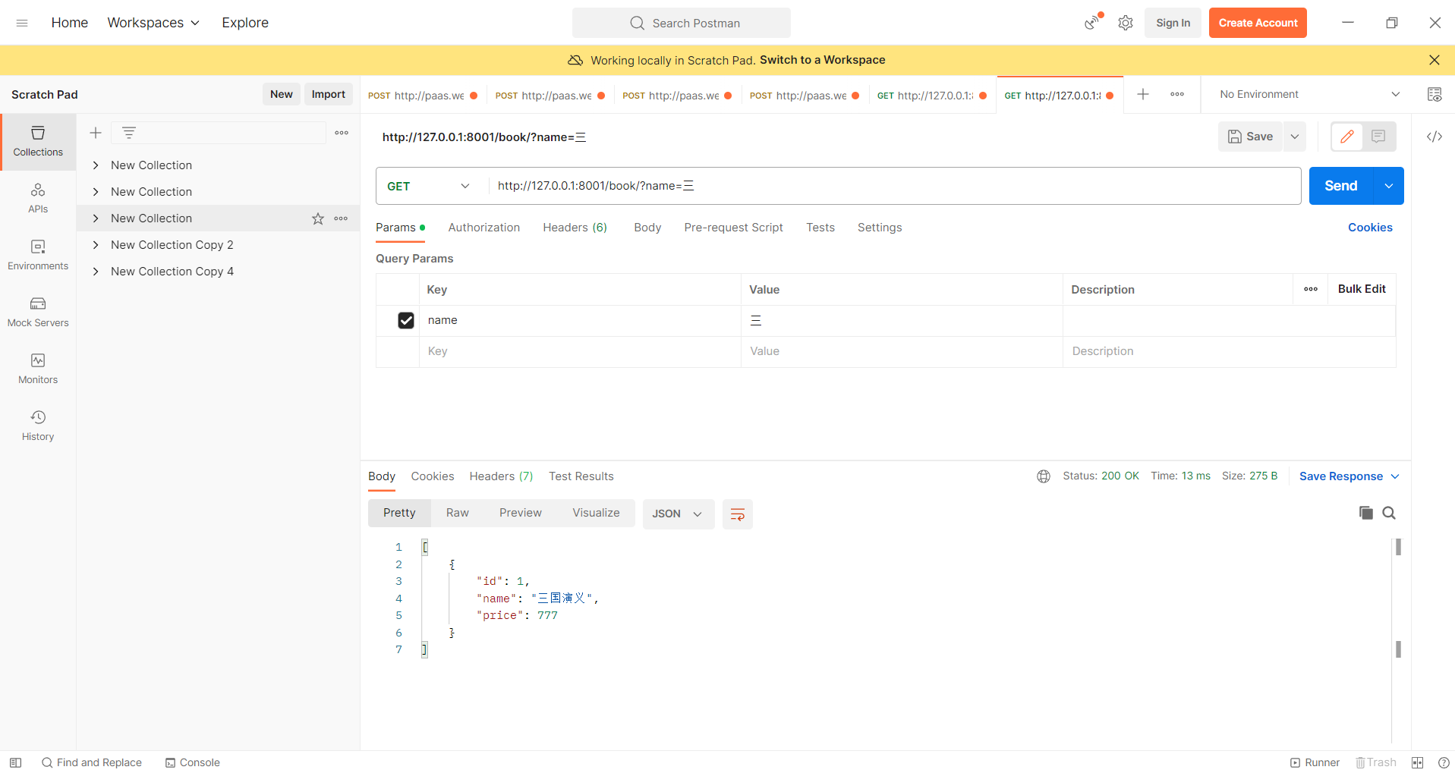Open more actions for highlighted New Collection

[x=341, y=218]
